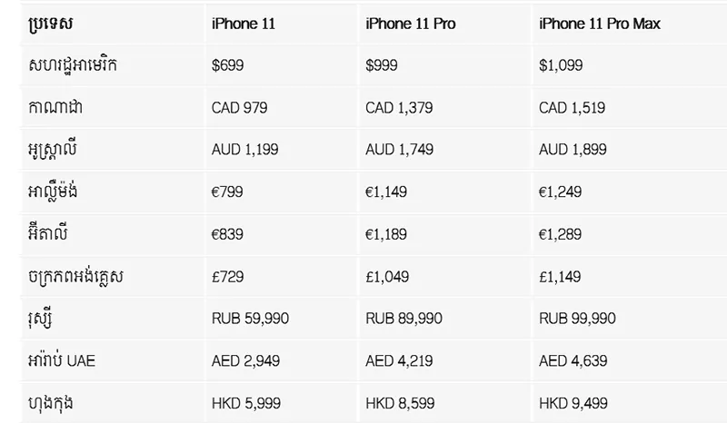Click the £729 price cell
This screenshot has height=423, width=727.
pyautogui.click(x=227, y=276)
